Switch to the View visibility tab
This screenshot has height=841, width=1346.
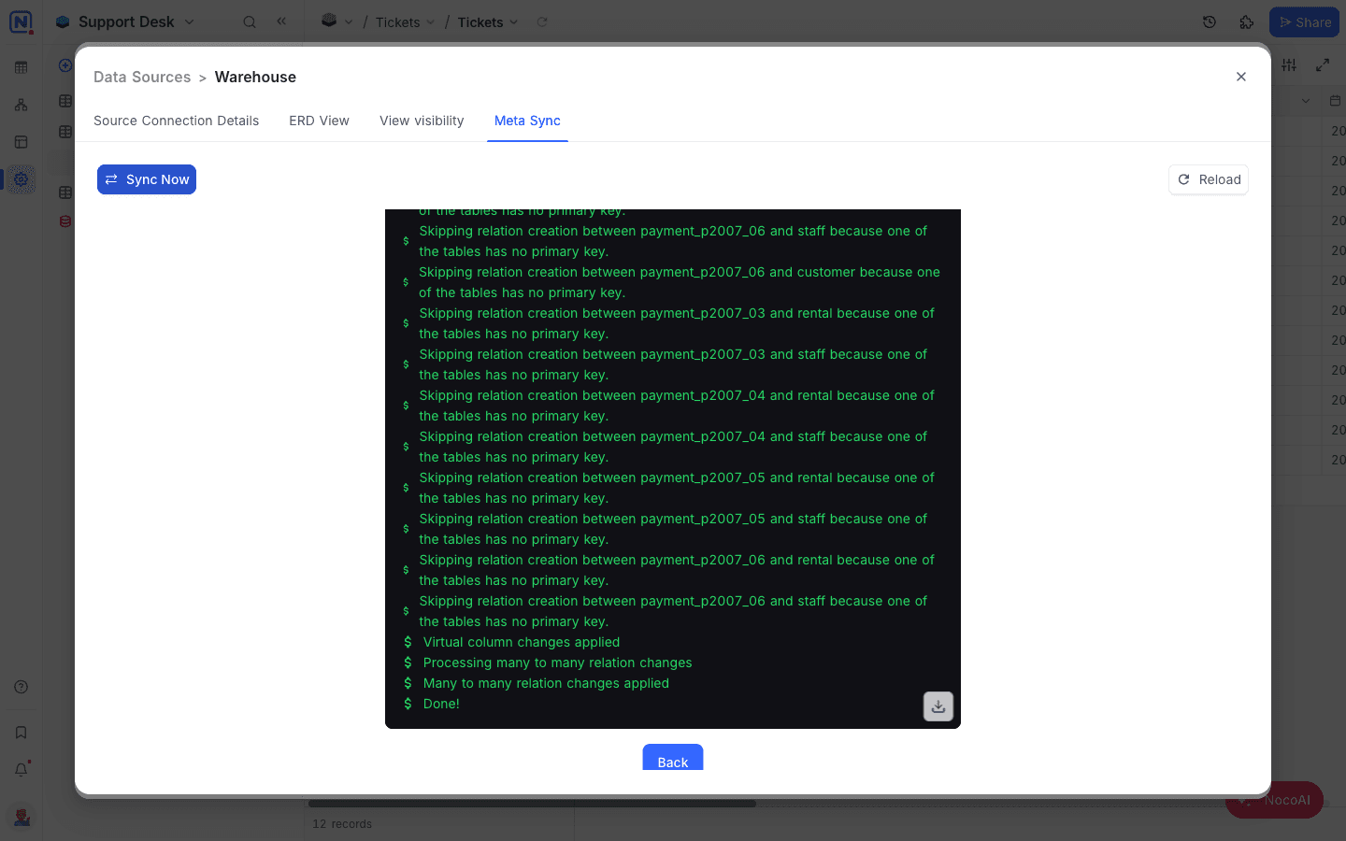point(422,121)
